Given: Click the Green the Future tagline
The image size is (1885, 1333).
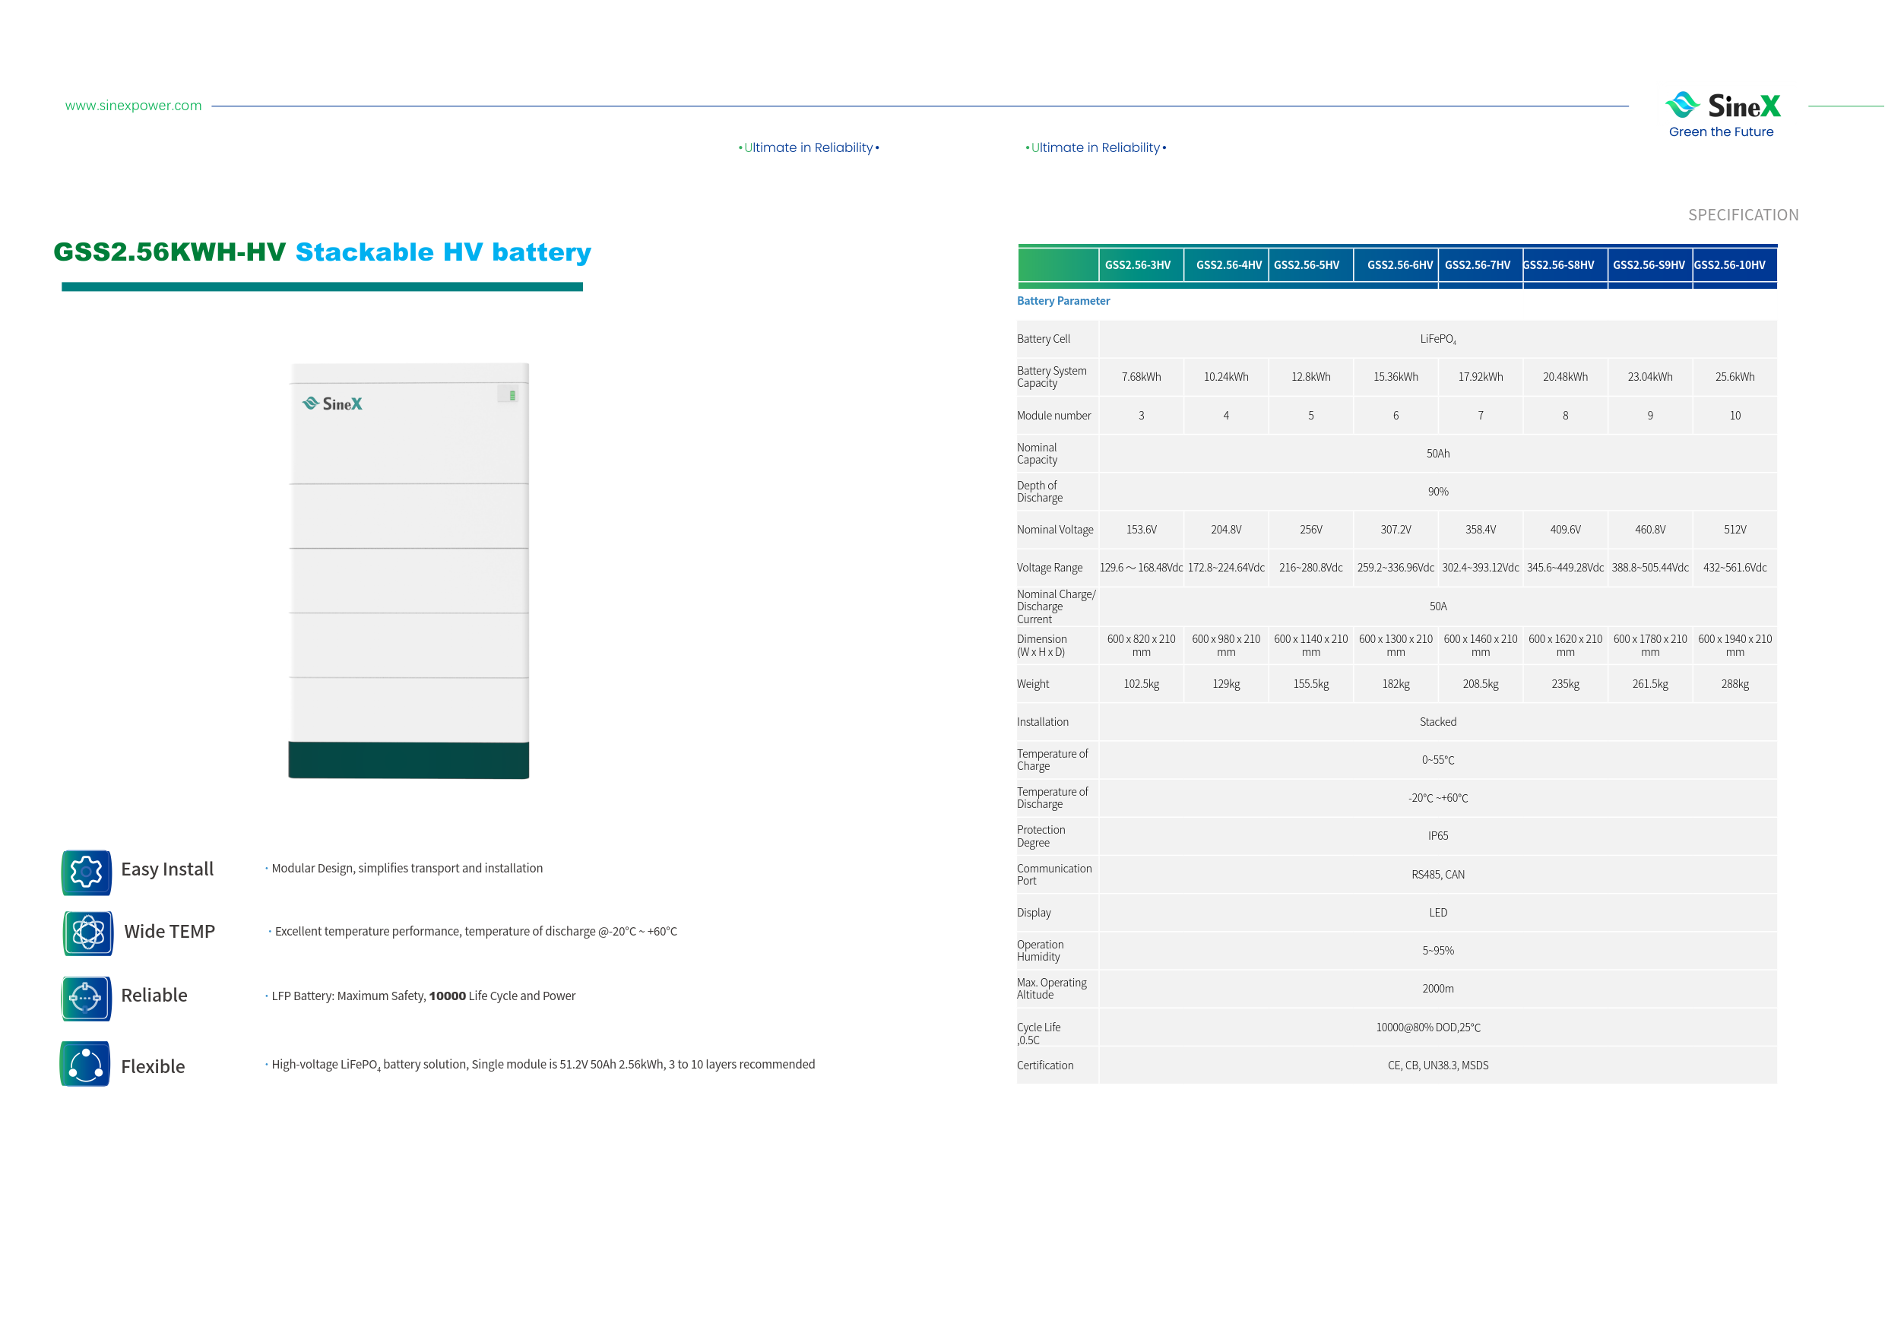Looking at the screenshot, I should [x=1721, y=132].
